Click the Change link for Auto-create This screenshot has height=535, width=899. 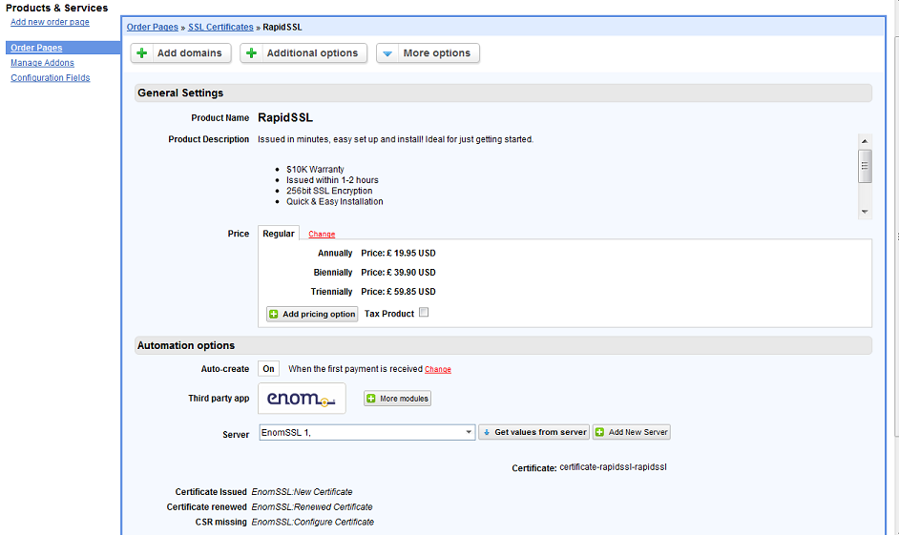[438, 369]
